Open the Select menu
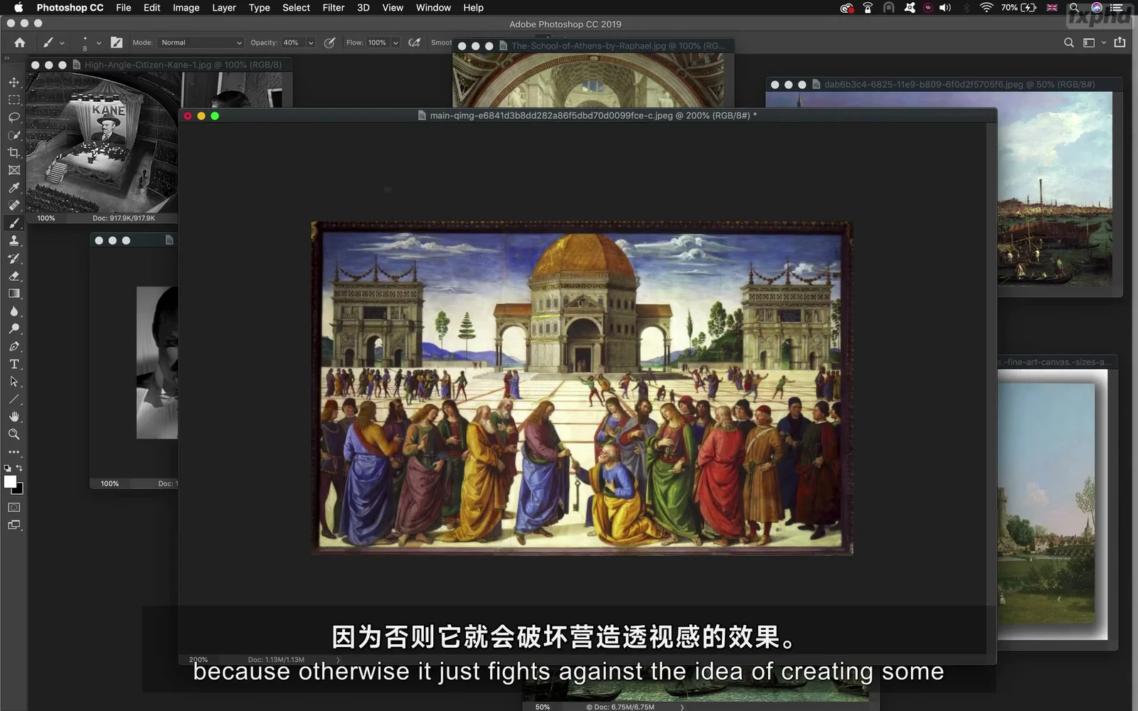This screenshot has height=711, width=1138. (296, 8)
